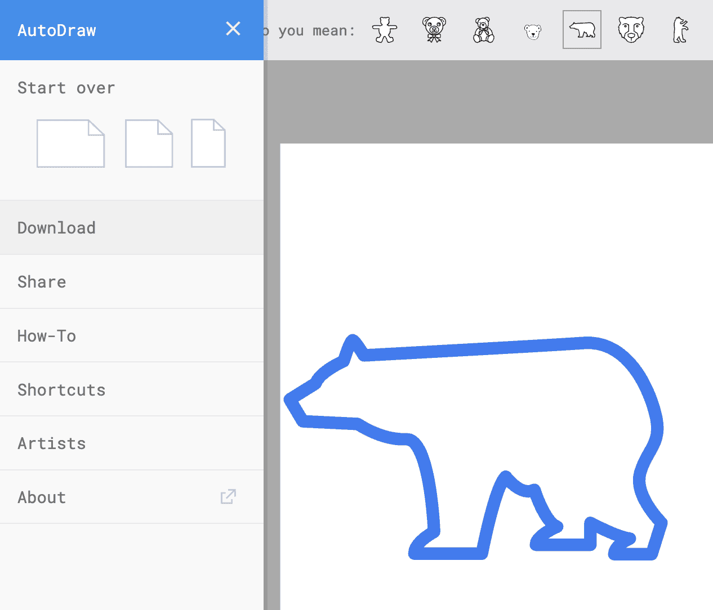Close the AutoDraw menu with X icon
Image resolution: width=713 pixels, height=610 pixels.
[233, 29]
